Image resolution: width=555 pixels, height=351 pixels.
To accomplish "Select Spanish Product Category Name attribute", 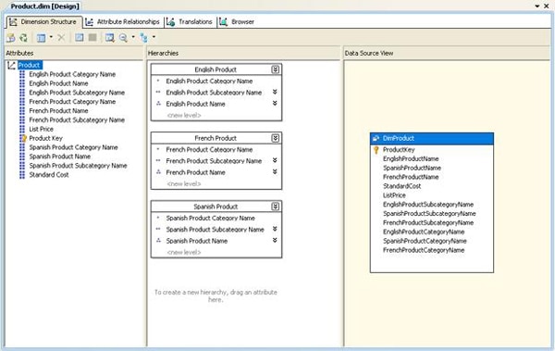I will [x=74, y=147].
